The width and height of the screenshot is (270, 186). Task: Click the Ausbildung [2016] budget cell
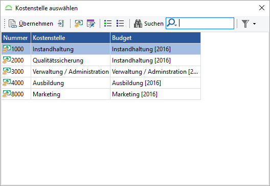pos(155,83)
